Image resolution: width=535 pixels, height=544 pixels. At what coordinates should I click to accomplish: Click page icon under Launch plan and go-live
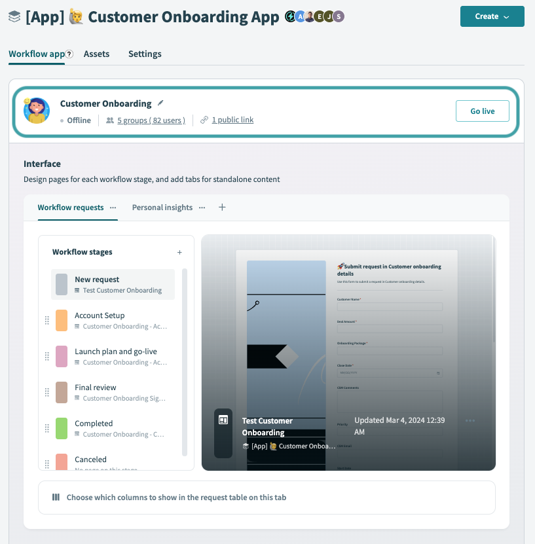pyautogui.click(x=77, y=363)
